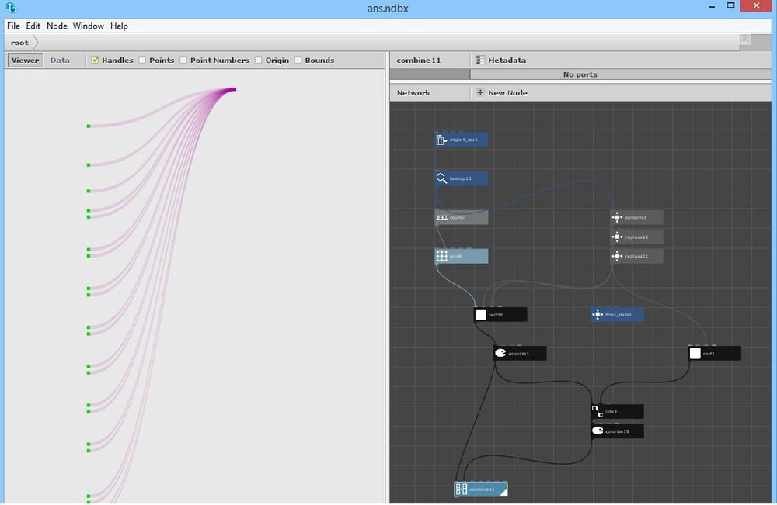The height and width of the screenshot is (505, 777).
Task: Open the Window menu
Action: 89,26
